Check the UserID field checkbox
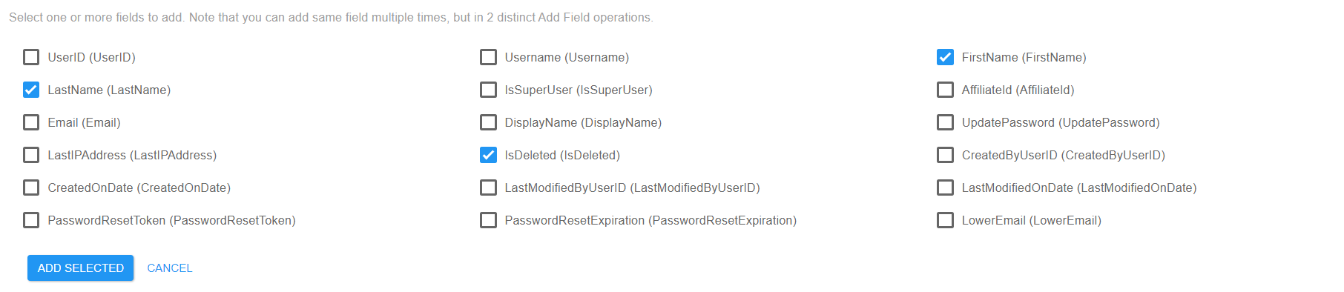 click(31, 57)
